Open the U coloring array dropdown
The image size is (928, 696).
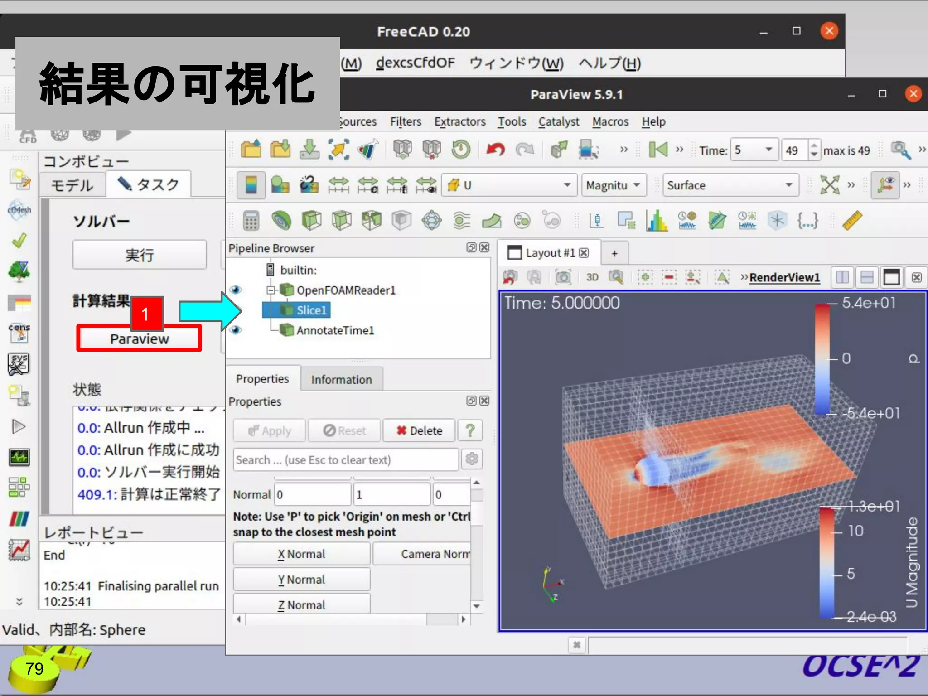click(x=510, y=185)
